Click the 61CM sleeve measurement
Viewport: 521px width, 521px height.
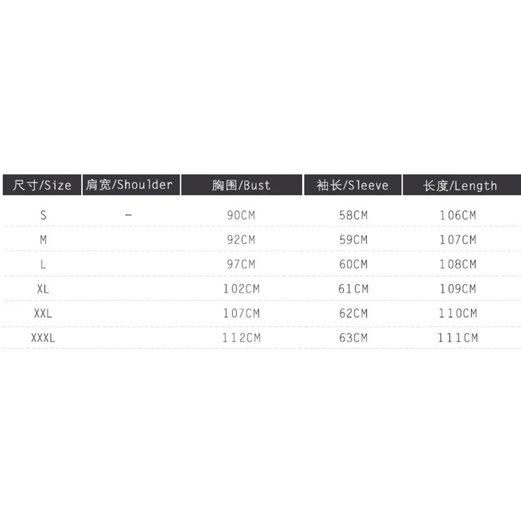(353, 289)
